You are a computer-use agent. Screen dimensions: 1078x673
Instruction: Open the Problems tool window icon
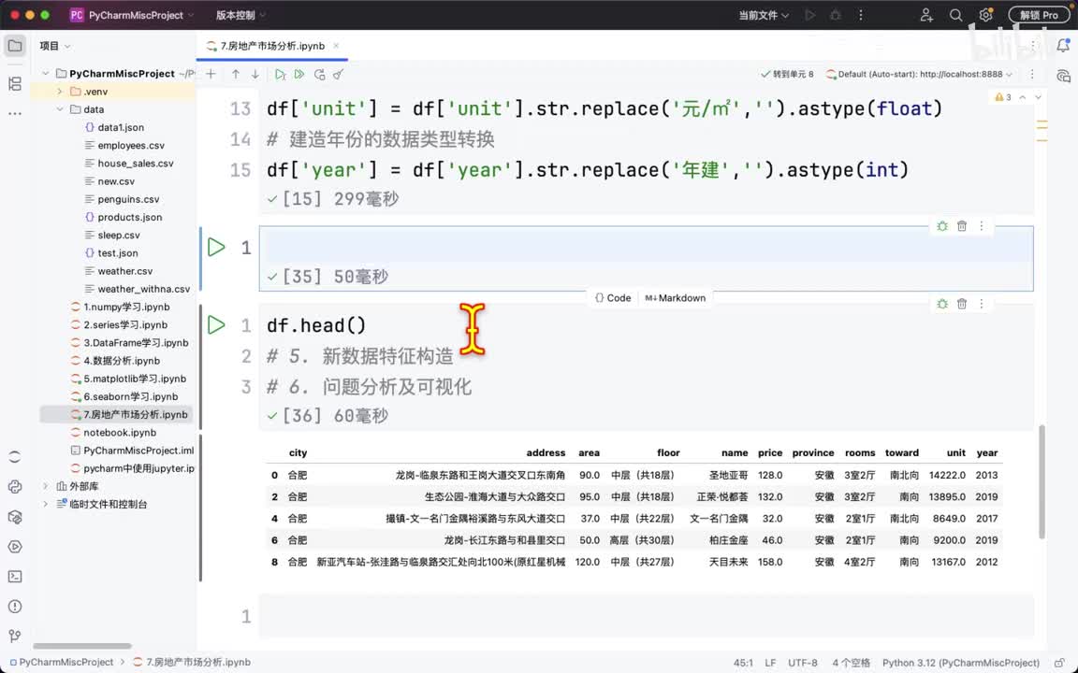[15, 607]
